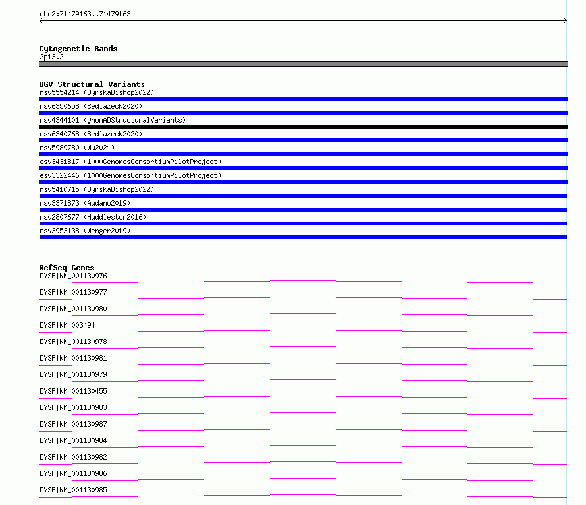The image size is (586, 505).
Task: Select the Cytogenetic Bands track title
Action: (x=78, y=49)
